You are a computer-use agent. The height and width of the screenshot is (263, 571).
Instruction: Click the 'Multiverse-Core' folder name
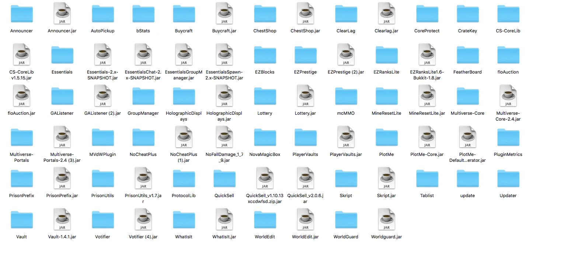467,113
